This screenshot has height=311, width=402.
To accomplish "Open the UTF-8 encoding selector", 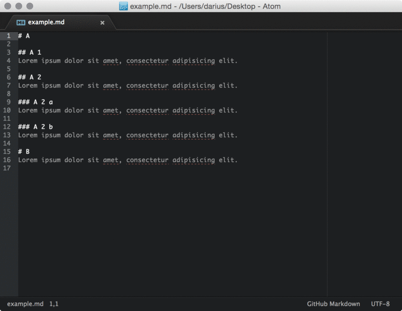I will 380,304.
